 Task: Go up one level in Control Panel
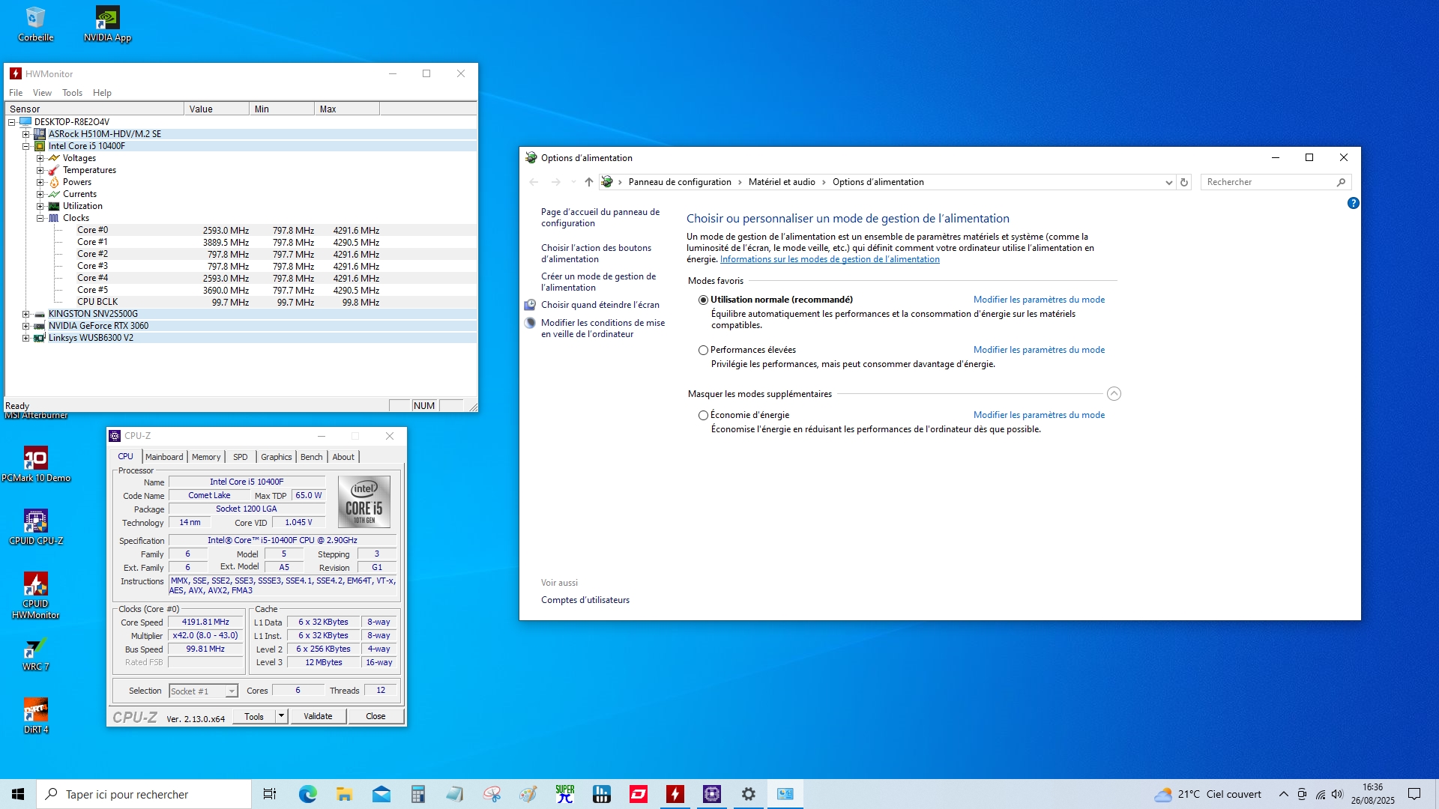coord(588,182)
